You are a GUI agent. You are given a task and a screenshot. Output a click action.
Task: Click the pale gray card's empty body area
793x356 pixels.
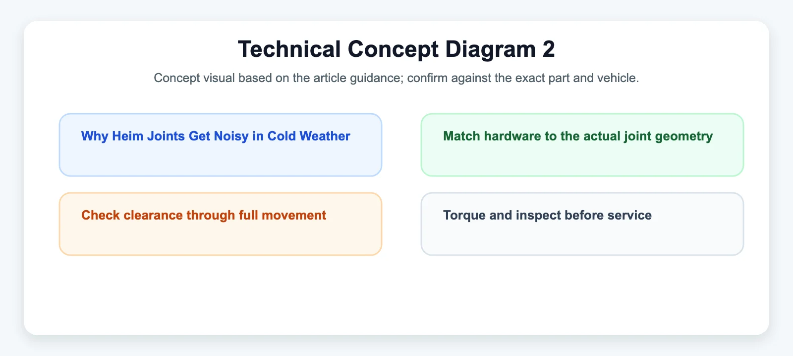coord(582,239)
